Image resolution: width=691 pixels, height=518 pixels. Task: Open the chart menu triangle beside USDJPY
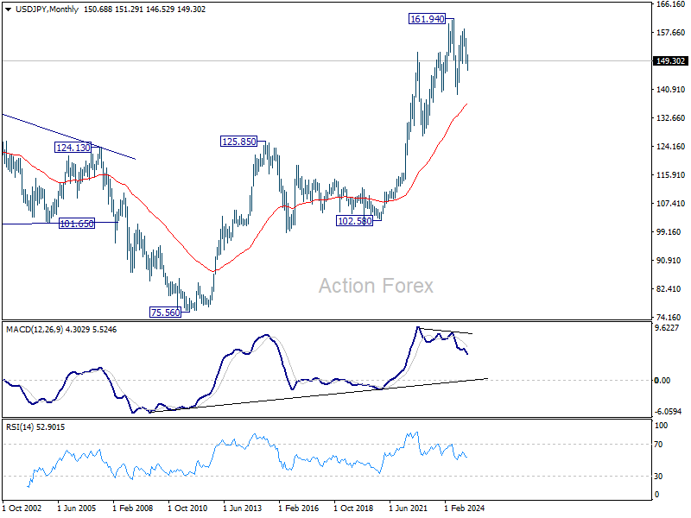tap(8, 9)
